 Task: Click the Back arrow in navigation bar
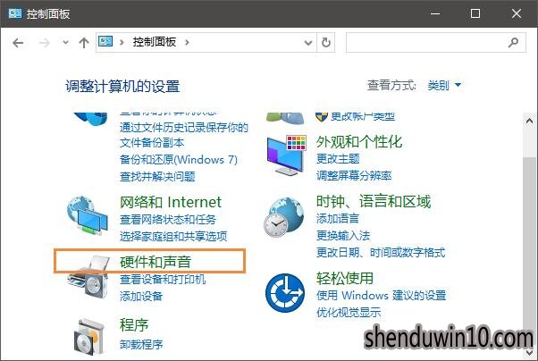[18, 43]
